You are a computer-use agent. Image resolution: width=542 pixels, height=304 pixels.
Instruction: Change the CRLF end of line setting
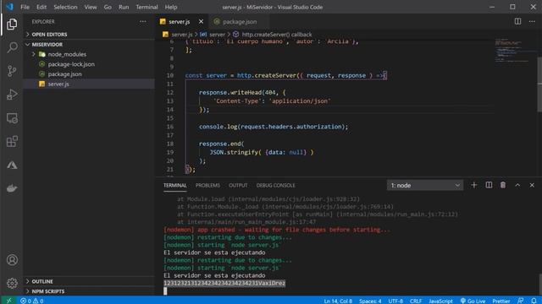click(416, 301)
